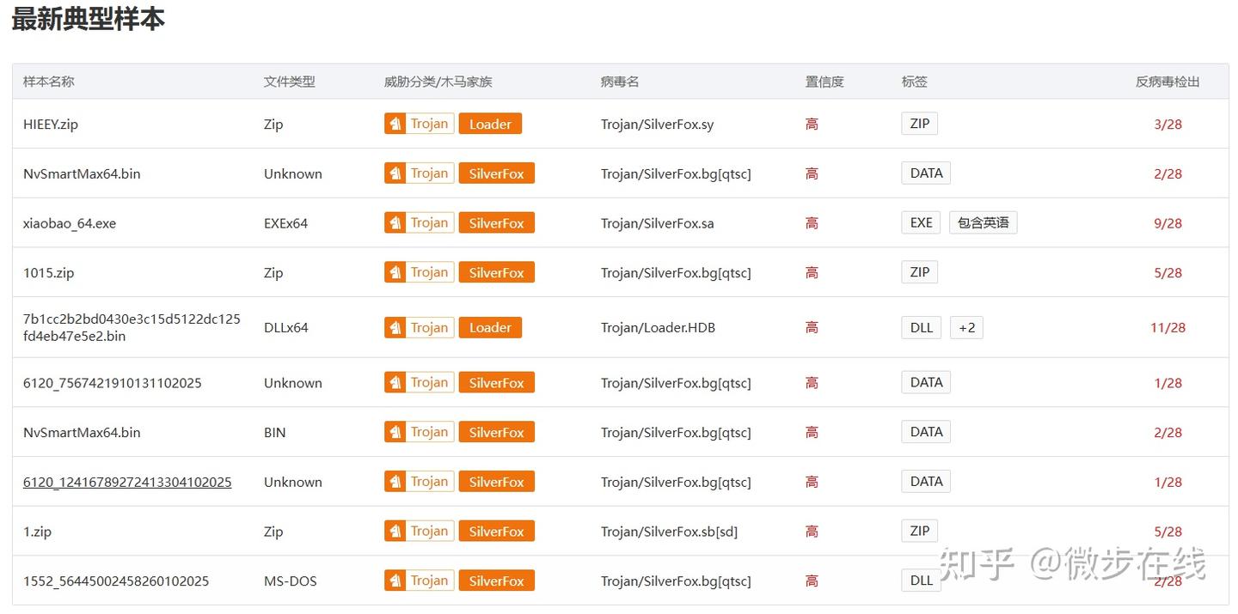This screenshot has width=1238, height=614.
Task: Click confidence 高 in HIEEY.zip row
Action: coord(812,125)
